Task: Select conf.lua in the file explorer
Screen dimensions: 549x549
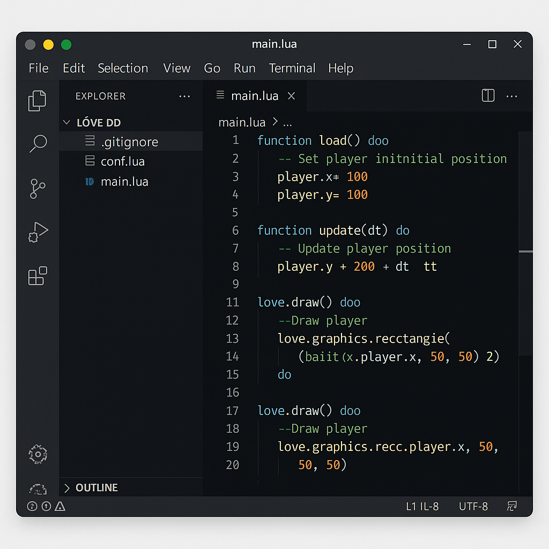Action: click(x=123, y=161)
